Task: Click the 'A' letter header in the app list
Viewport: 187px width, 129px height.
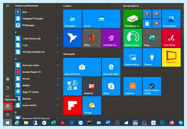Action: tap(16, 59)
